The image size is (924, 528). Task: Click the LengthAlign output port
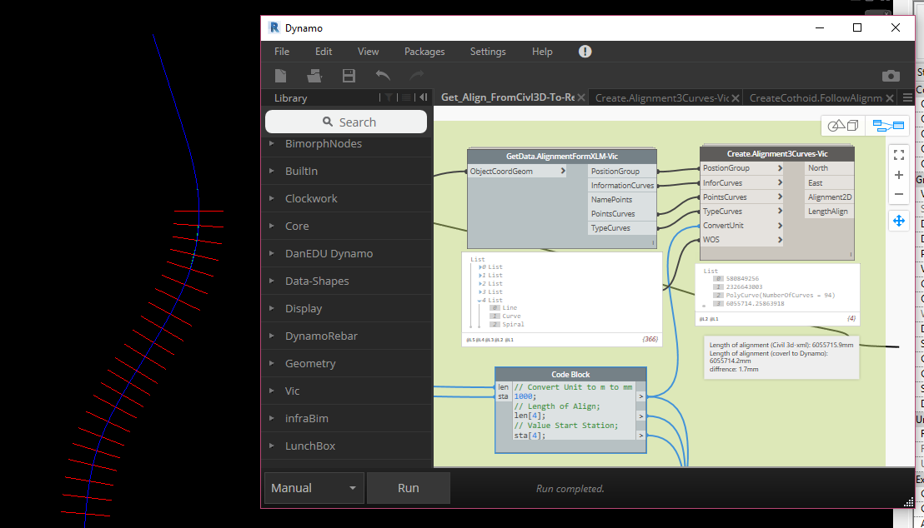pyautogui.click(x=829, y=212)
